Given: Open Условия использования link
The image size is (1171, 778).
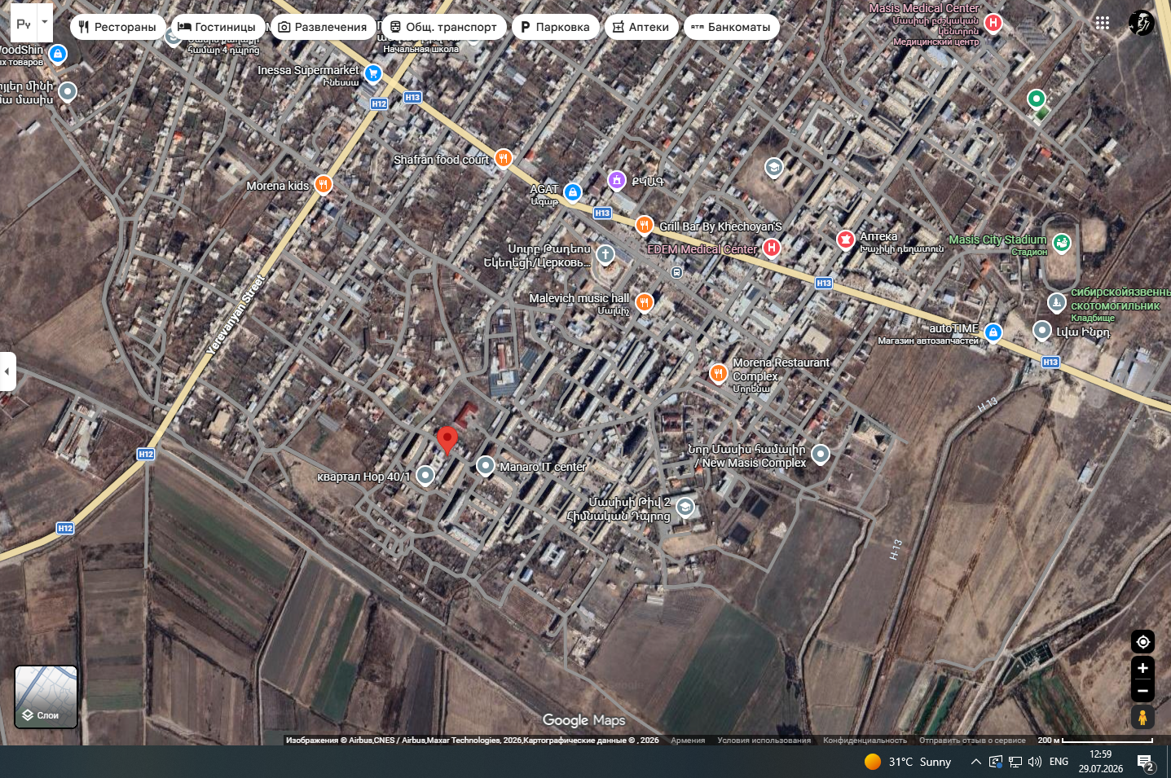Looking at the screenshot, I should click(764, 741).
